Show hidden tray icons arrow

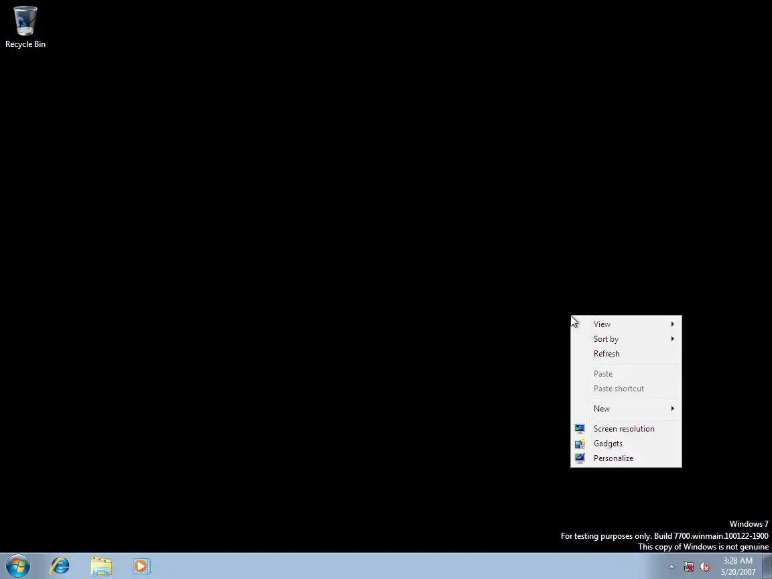pyautogui.click(x=671, y=567)
